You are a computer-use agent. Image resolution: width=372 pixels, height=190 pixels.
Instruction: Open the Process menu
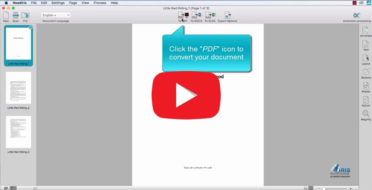click(x=100, y=3)
